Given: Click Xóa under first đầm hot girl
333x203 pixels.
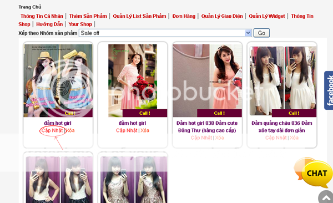Looking at the screenshot, I should point(70,130).
